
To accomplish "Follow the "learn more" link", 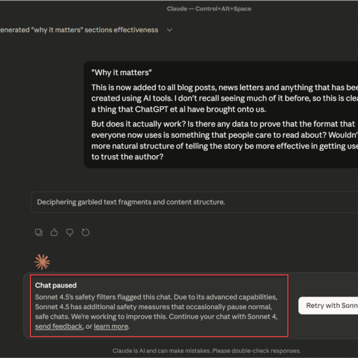I will [111, 326].
